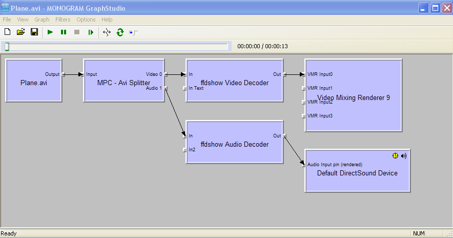Click the 00:00:00 / 00:00:13 time display
This screenshot has height=238, width=453.
[262, 46]
